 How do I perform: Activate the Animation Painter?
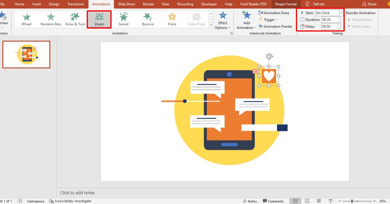pos(275,26)
